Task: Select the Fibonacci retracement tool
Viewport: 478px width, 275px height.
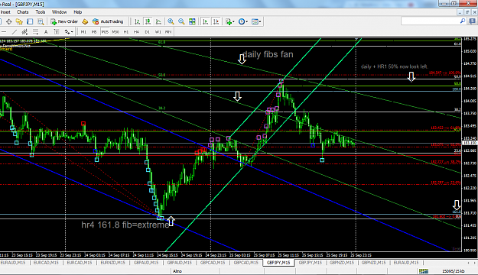Action: (35, 32)
